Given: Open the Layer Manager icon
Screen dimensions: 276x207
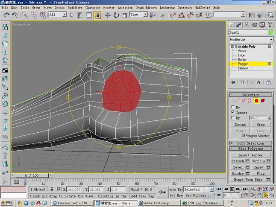Looking at the screenshot, I should pos(270,15).
